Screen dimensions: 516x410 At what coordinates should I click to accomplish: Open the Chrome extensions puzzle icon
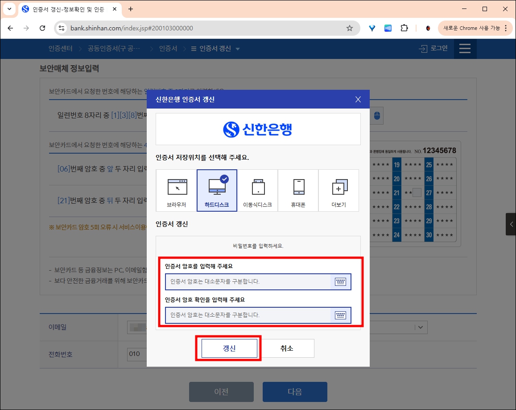[404, 28]
